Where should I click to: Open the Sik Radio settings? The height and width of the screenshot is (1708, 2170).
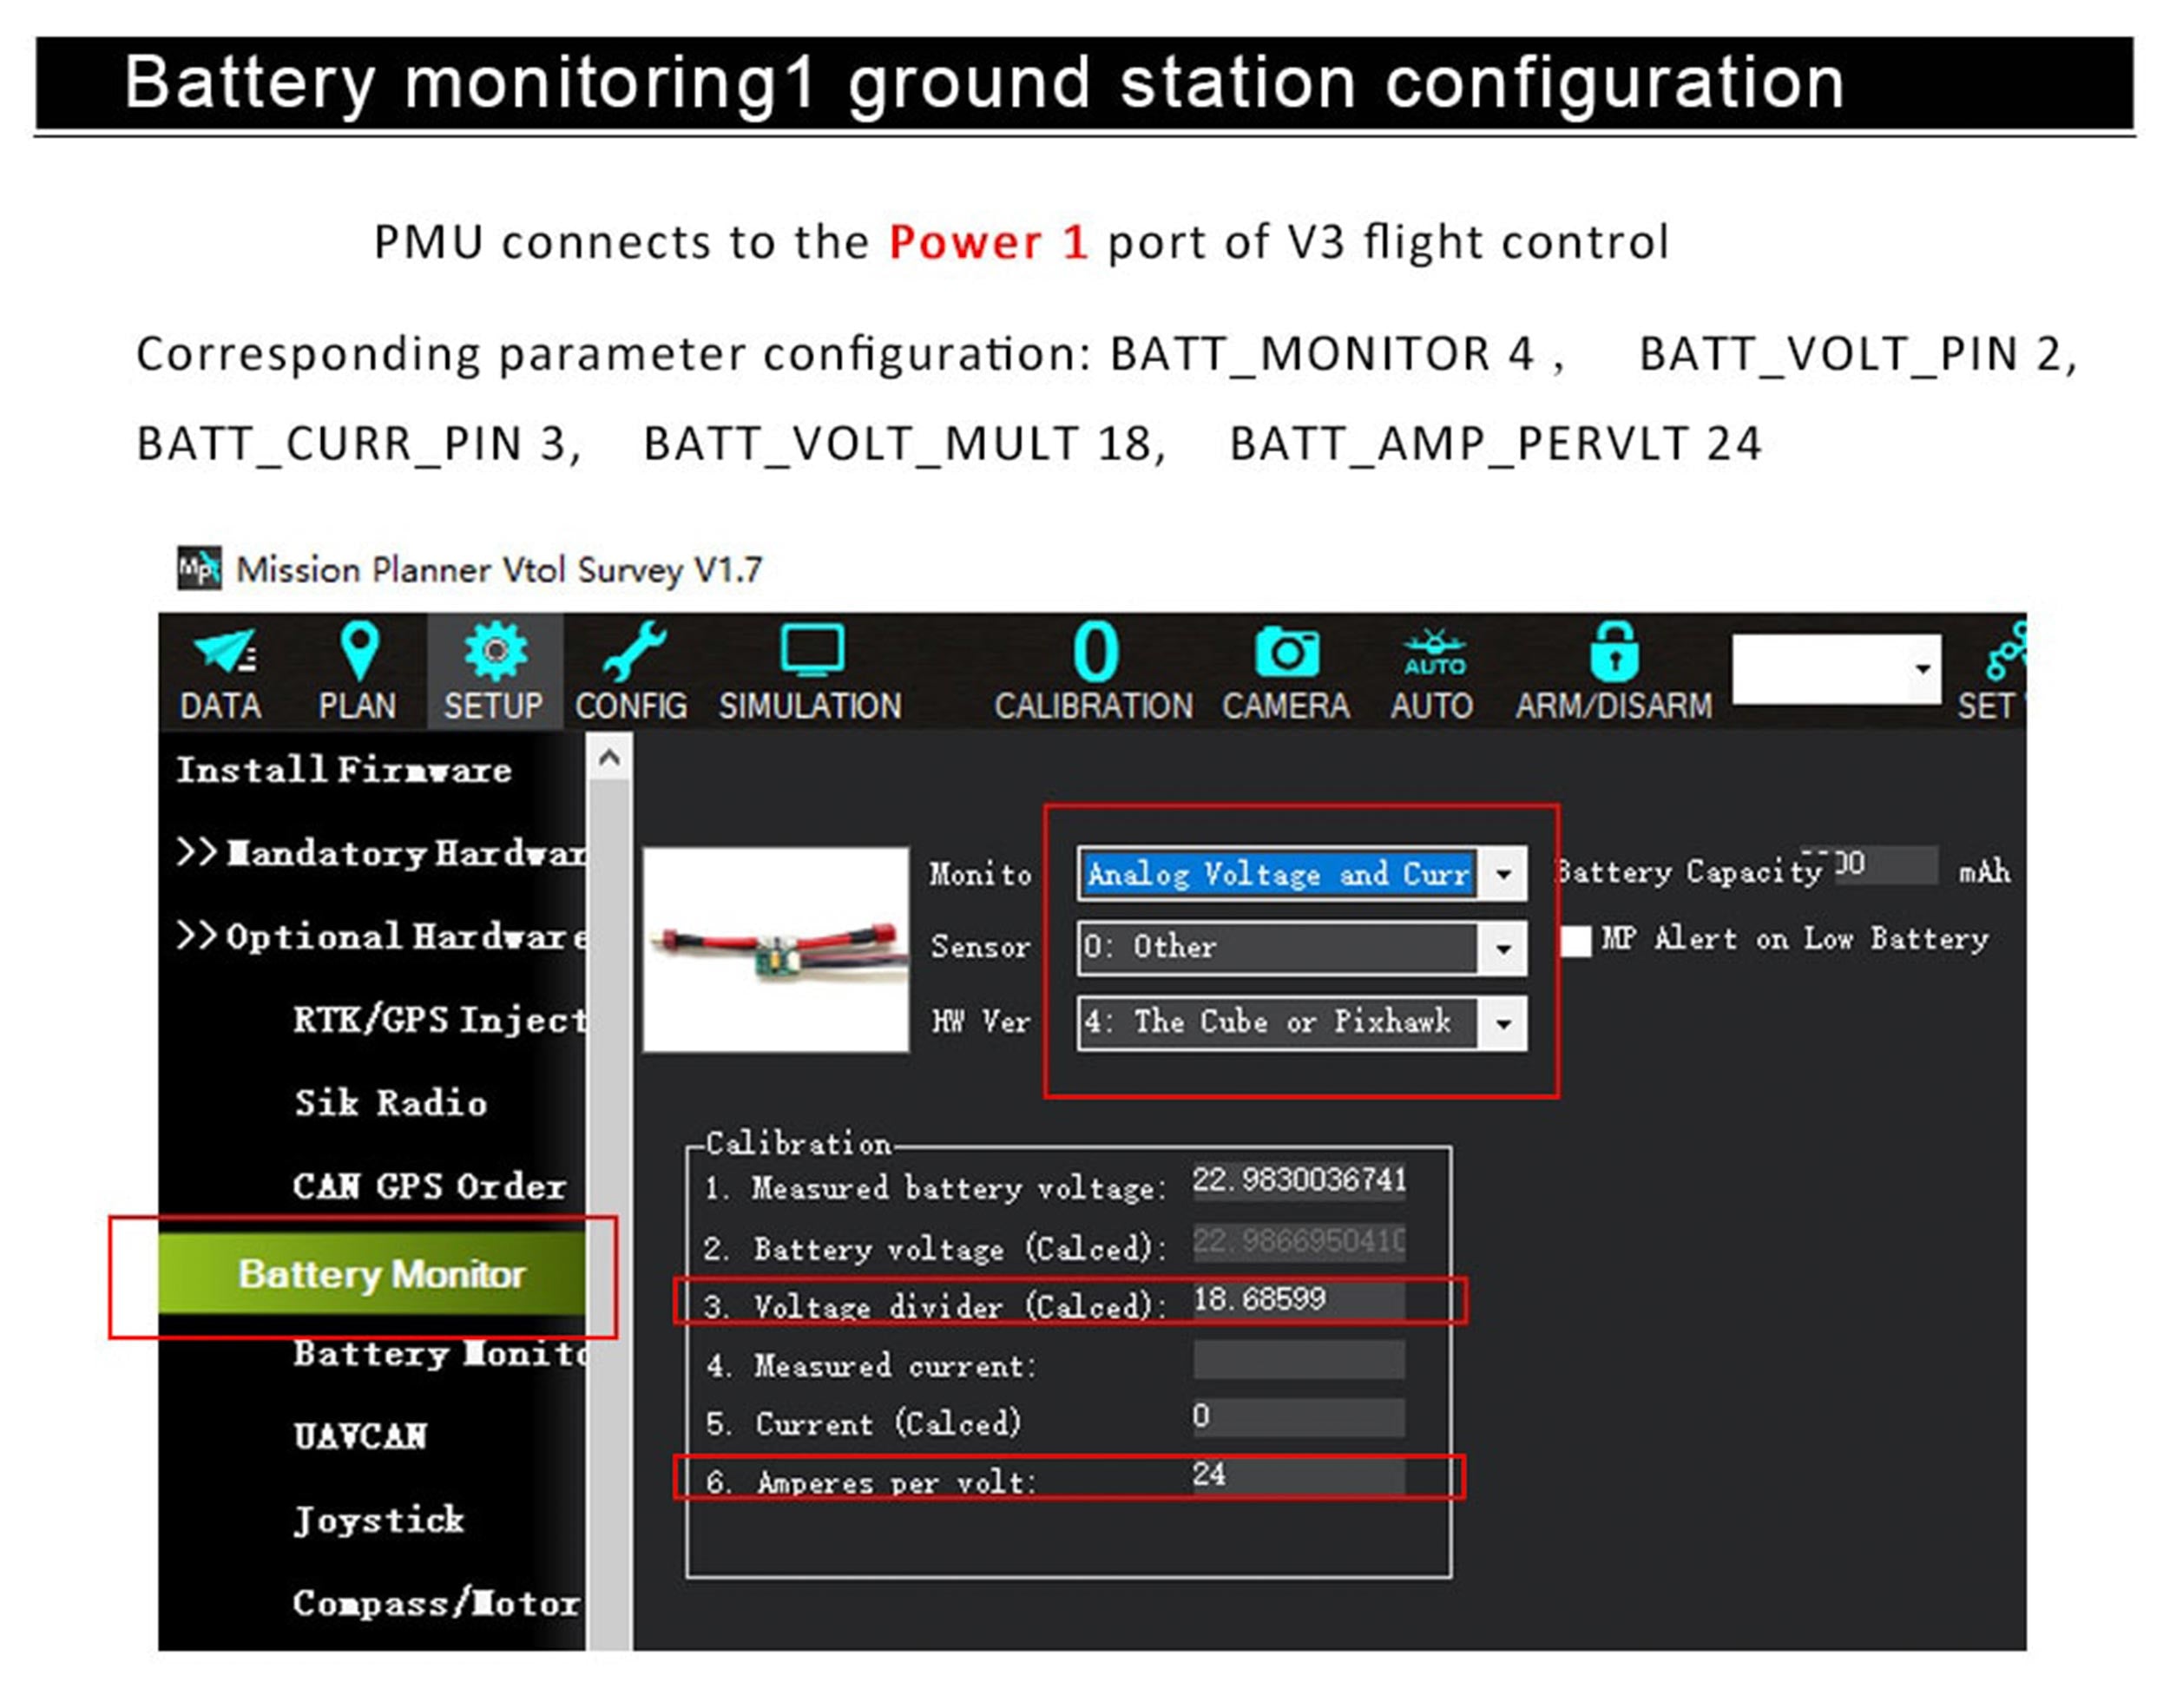[390, 1103]
